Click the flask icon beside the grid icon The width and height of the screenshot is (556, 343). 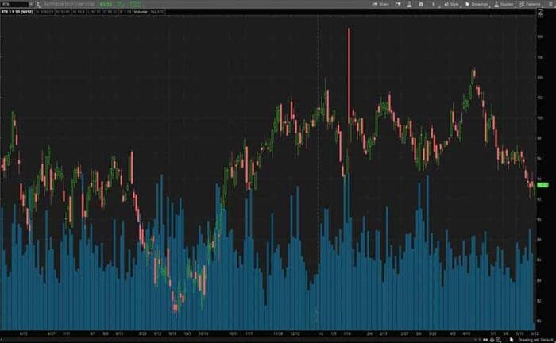click(409, 4)
